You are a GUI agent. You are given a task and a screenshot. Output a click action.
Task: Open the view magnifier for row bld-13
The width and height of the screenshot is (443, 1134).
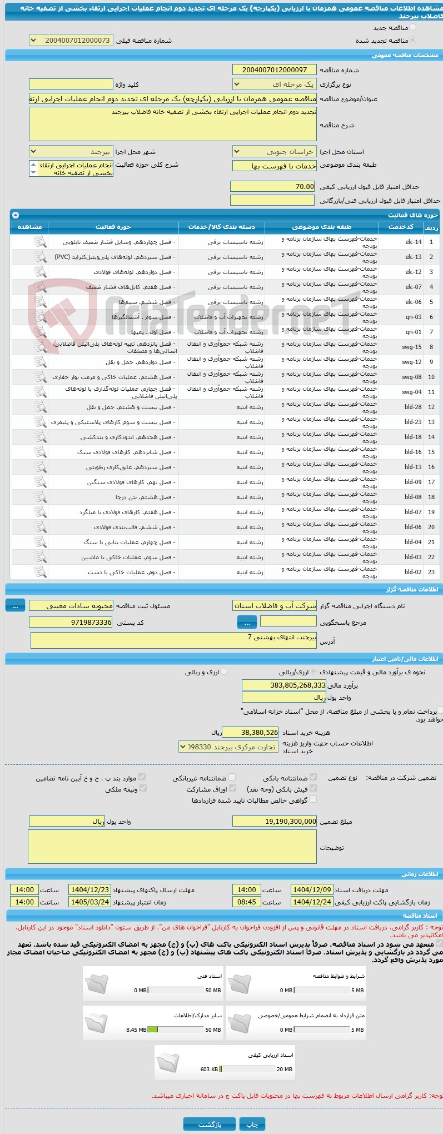pos(39,467)
